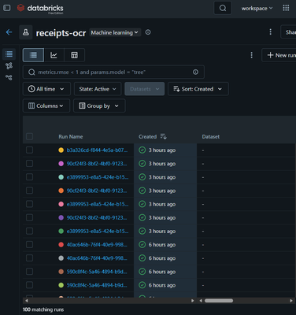Open the pink-dot e3899953 run link
This screenshot has width=296, height=315.
click(x=98, y=204)
